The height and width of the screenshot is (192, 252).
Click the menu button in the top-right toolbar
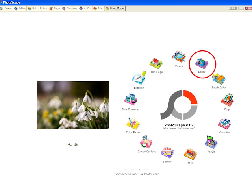coord(233,9)
